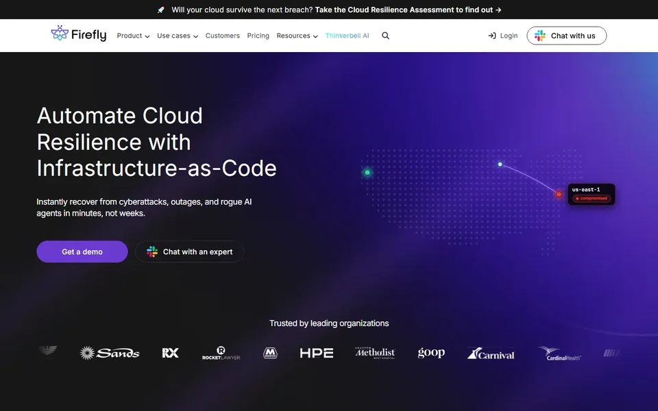Click the Login arrow icon
Viewport: 658px width, 411px height.
click(x=492, y=36)
